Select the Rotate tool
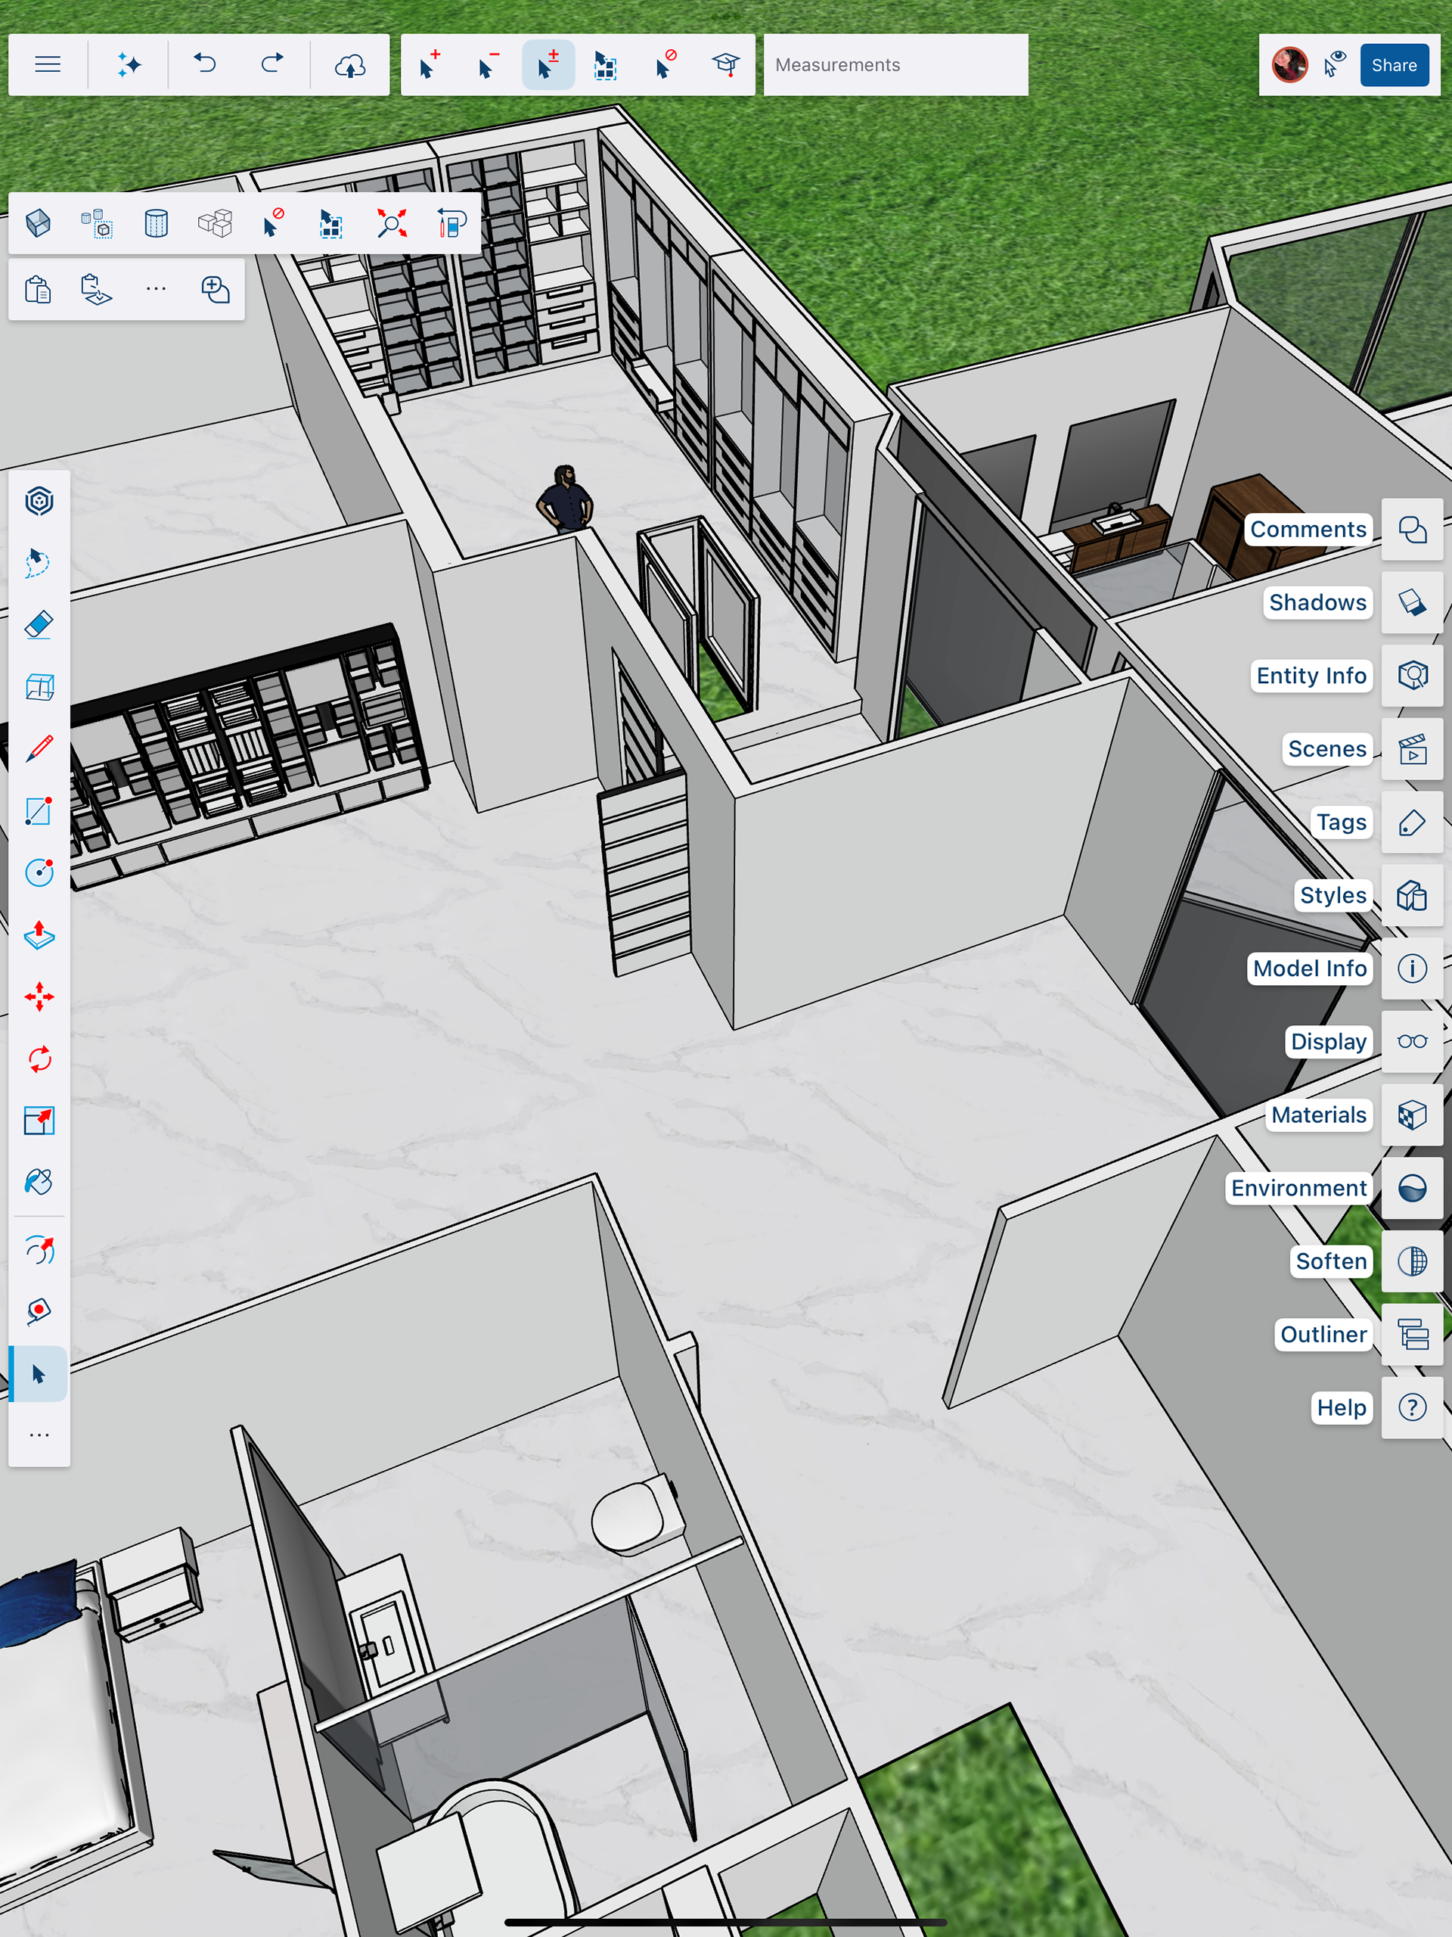1452x1937 pixels. (x=39, y=1059)
